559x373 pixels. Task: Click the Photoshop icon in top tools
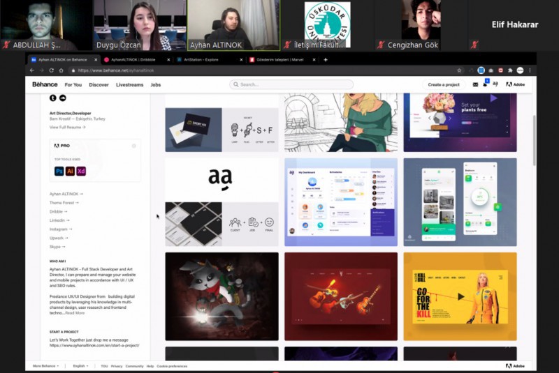[x=59, y=171]
